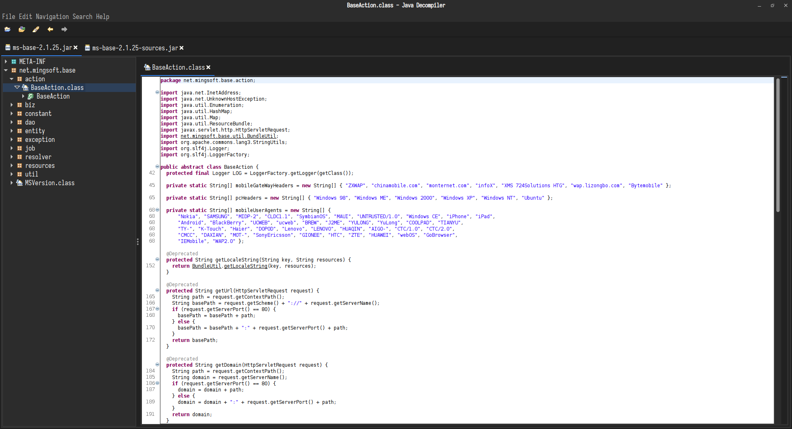Switch to the ms-base-2.1.25-sources.jar tab

tap(135, 48)
